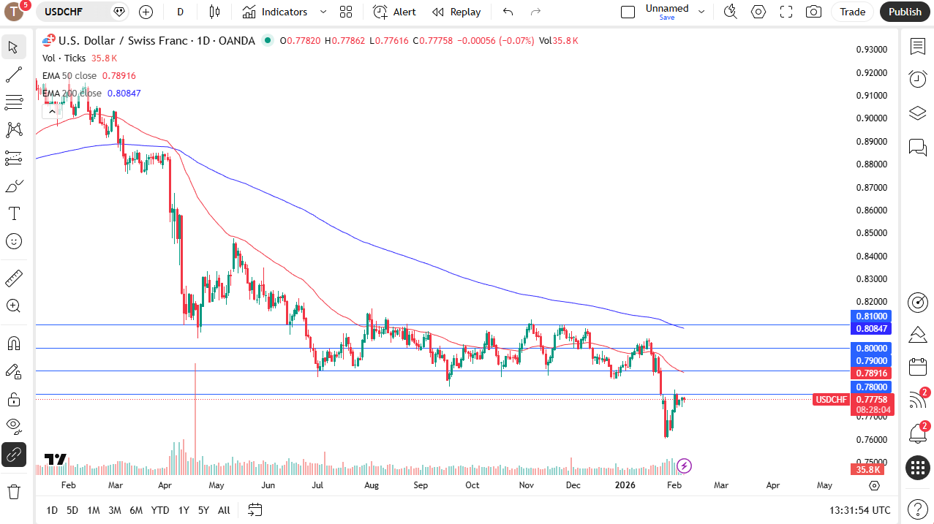
Task: Start bar Replay mode
Action: tap(456, 12)
